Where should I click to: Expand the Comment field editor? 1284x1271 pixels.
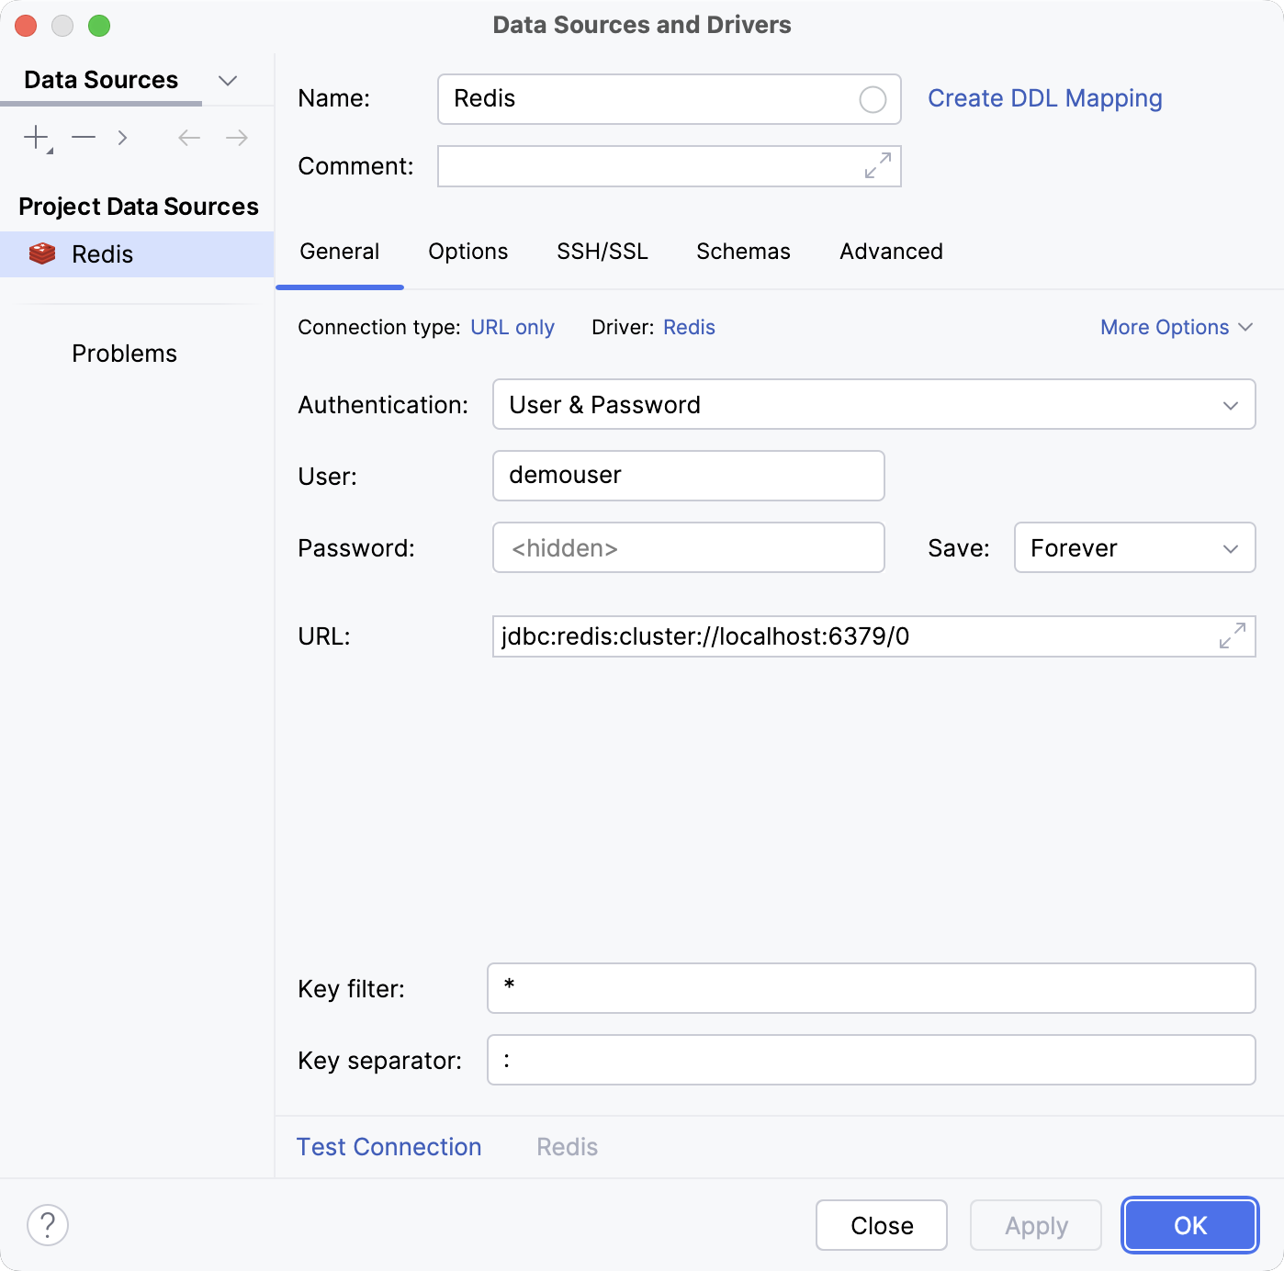pos(879,166)
